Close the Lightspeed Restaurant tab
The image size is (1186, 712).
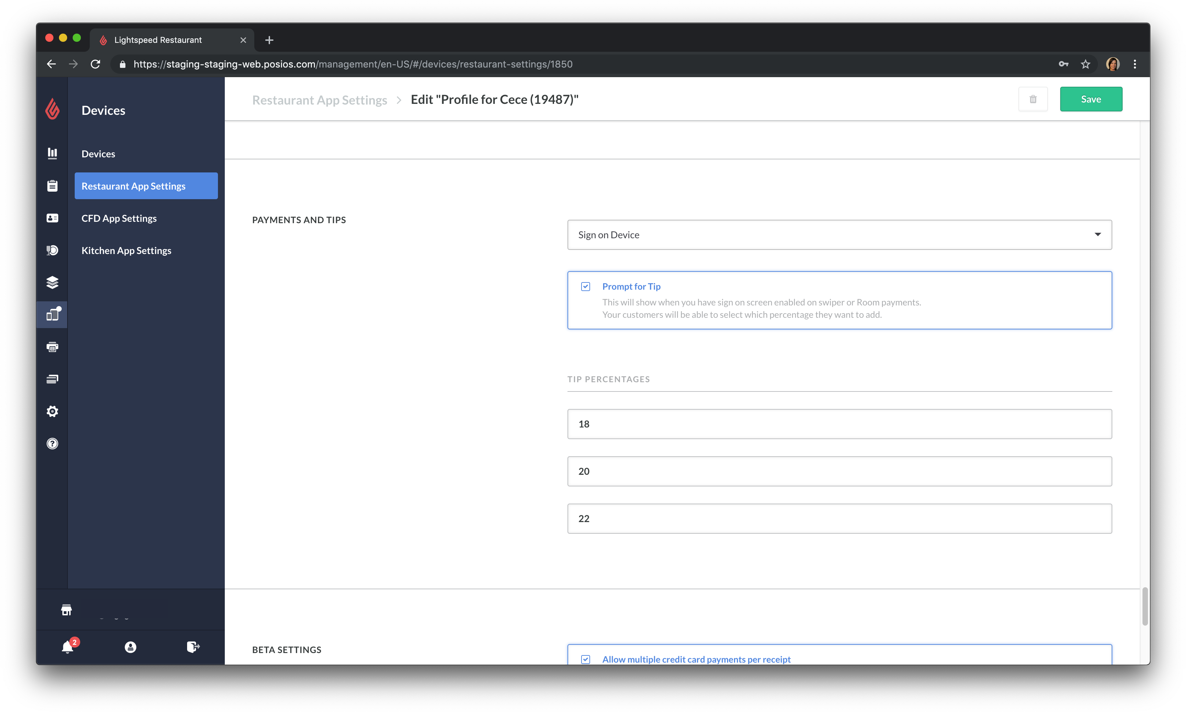[243, 40]
